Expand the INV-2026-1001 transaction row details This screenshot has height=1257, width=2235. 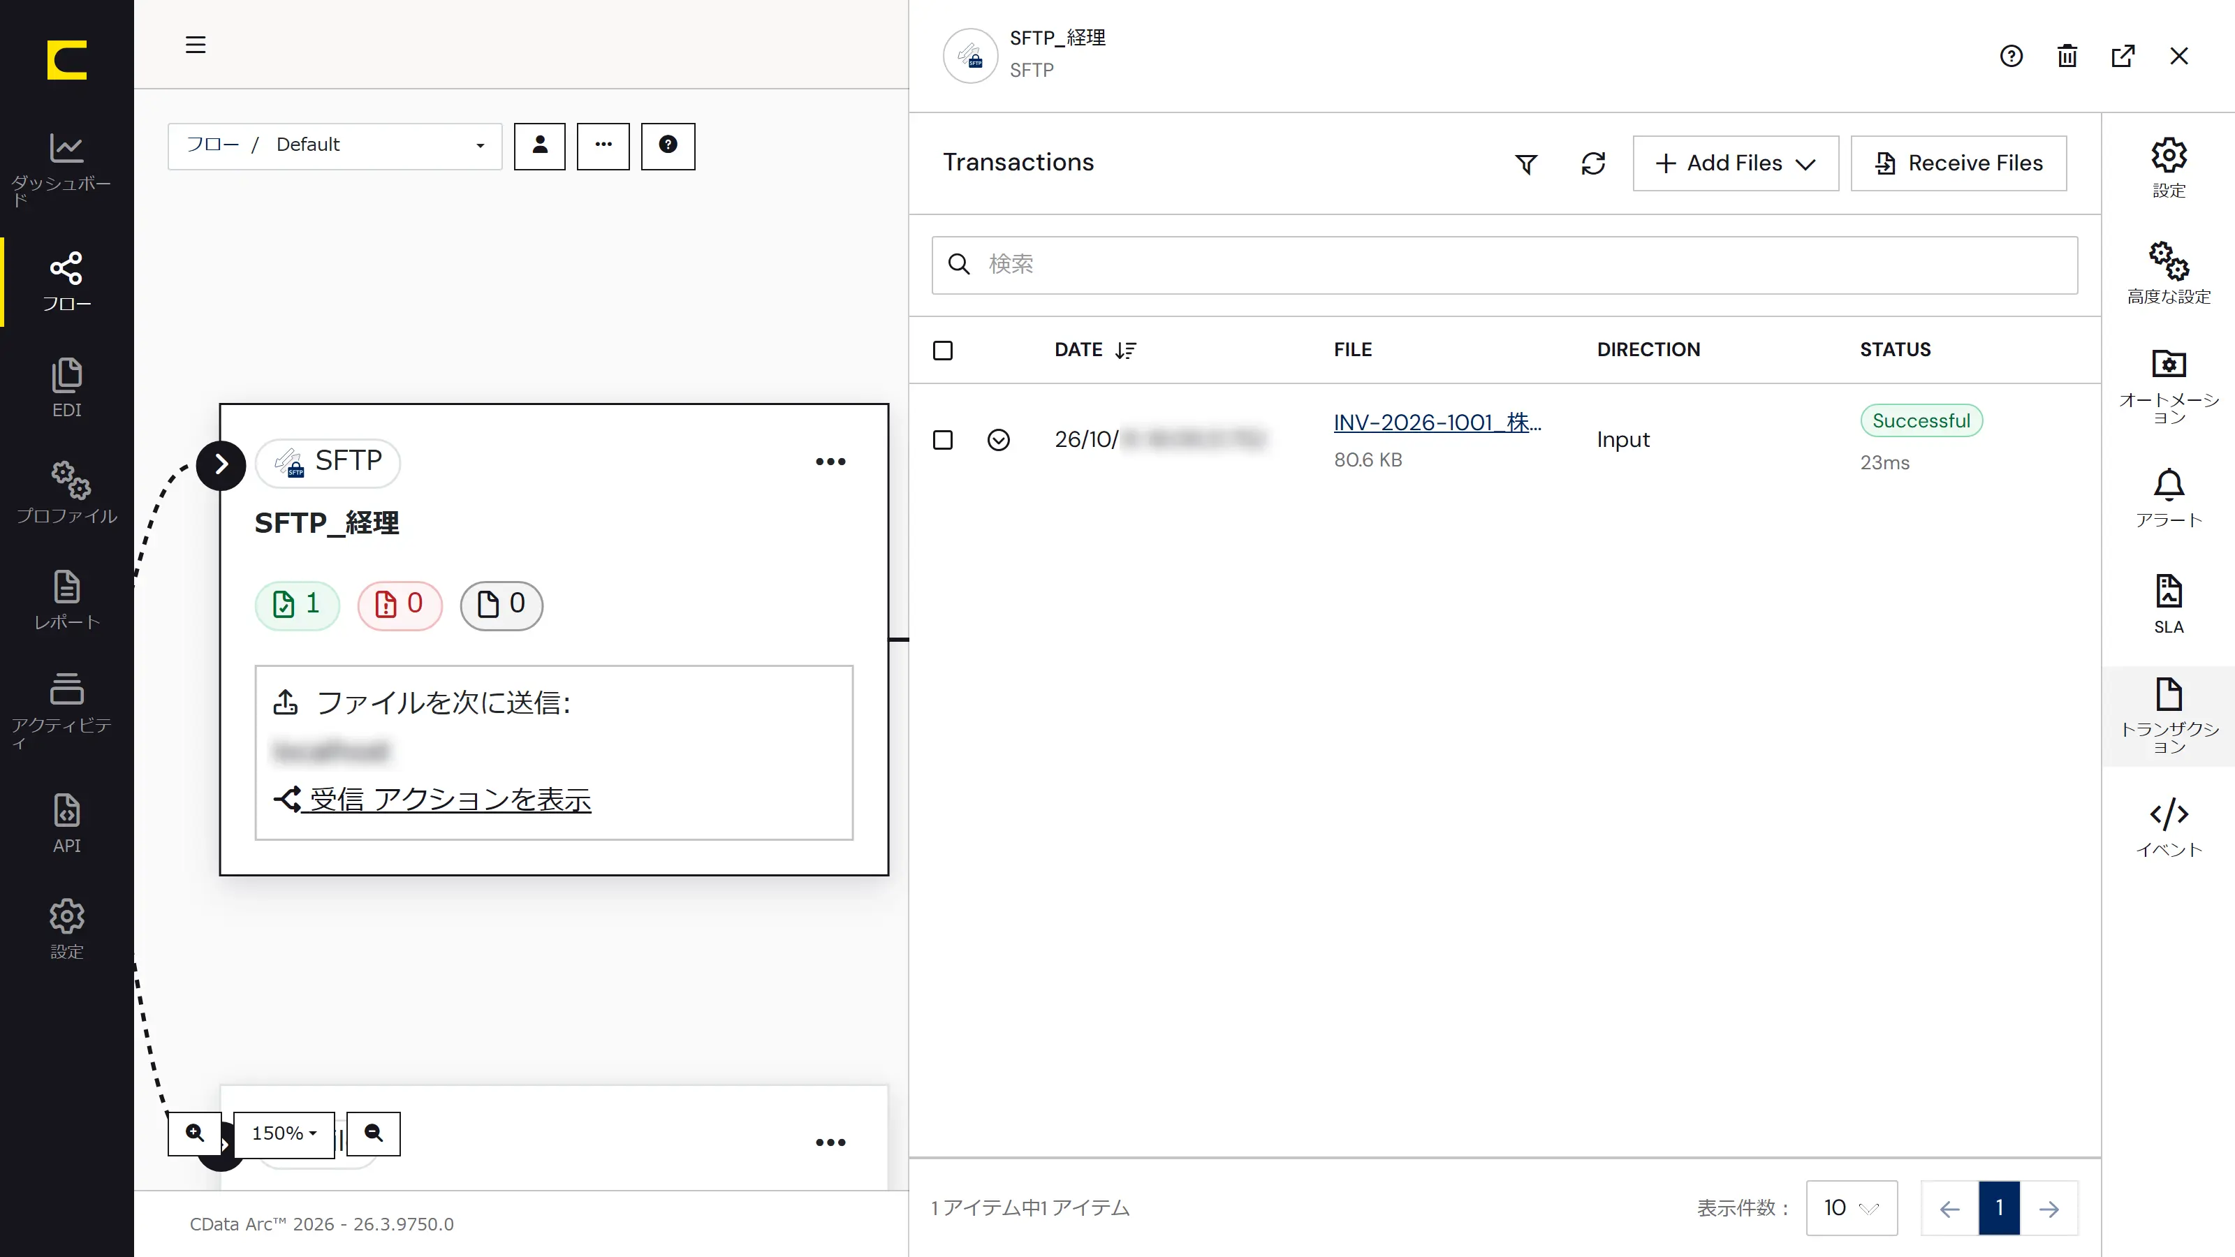point(999,440)
